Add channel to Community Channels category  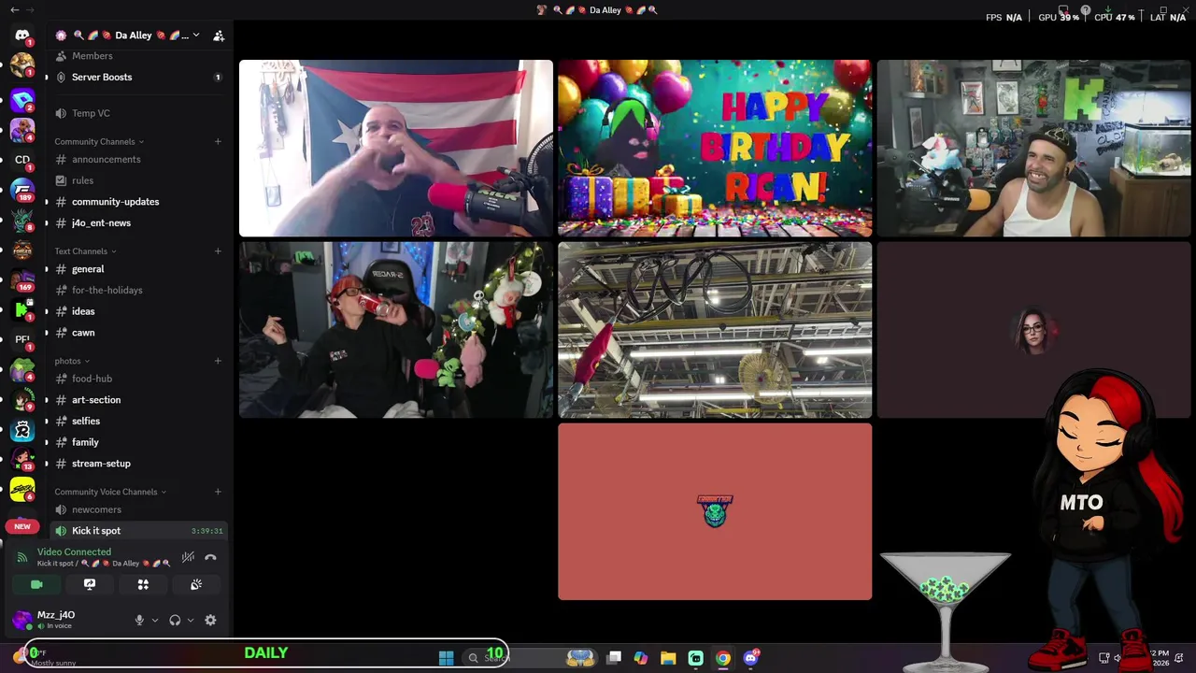218,141
